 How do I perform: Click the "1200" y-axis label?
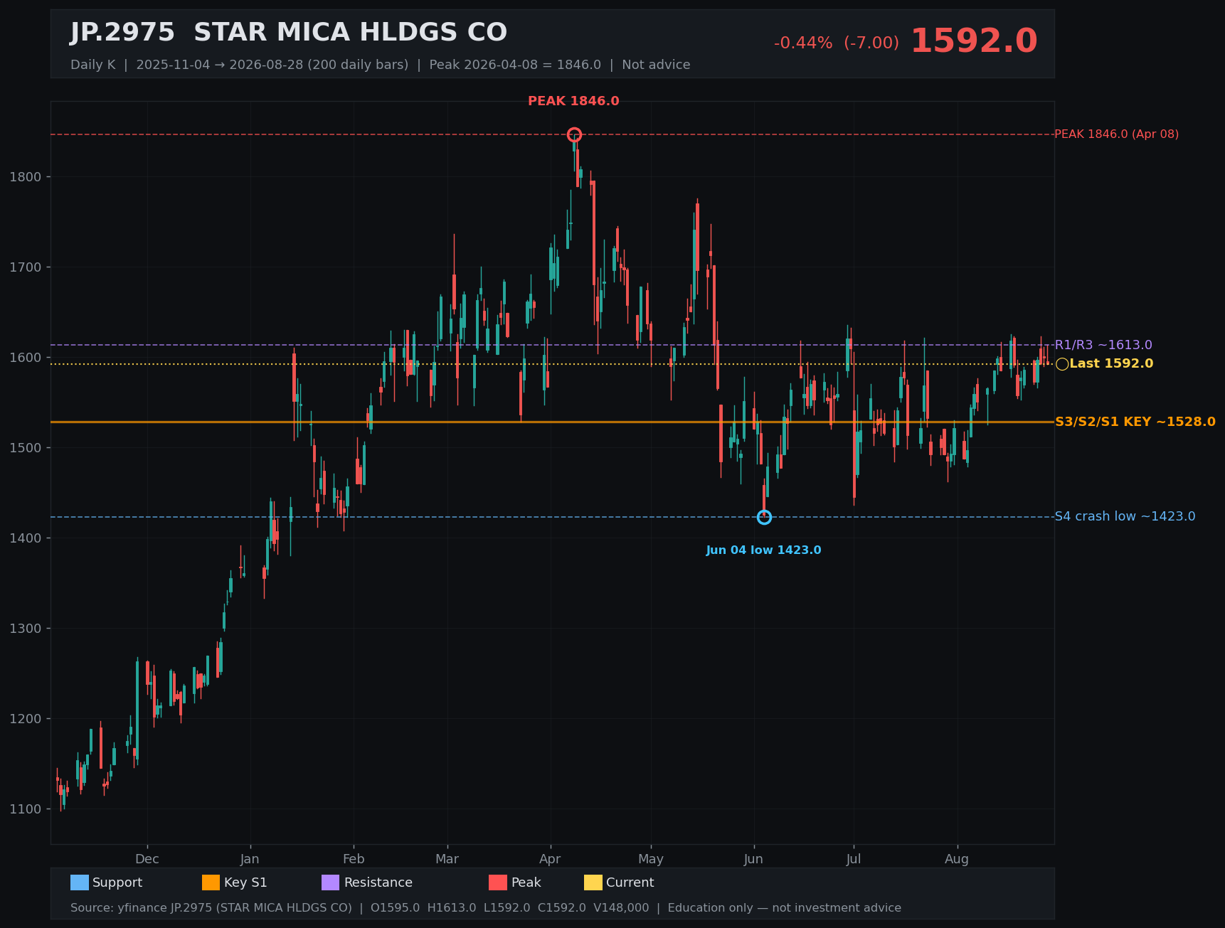pyautogui.click(x=25, y=719)
